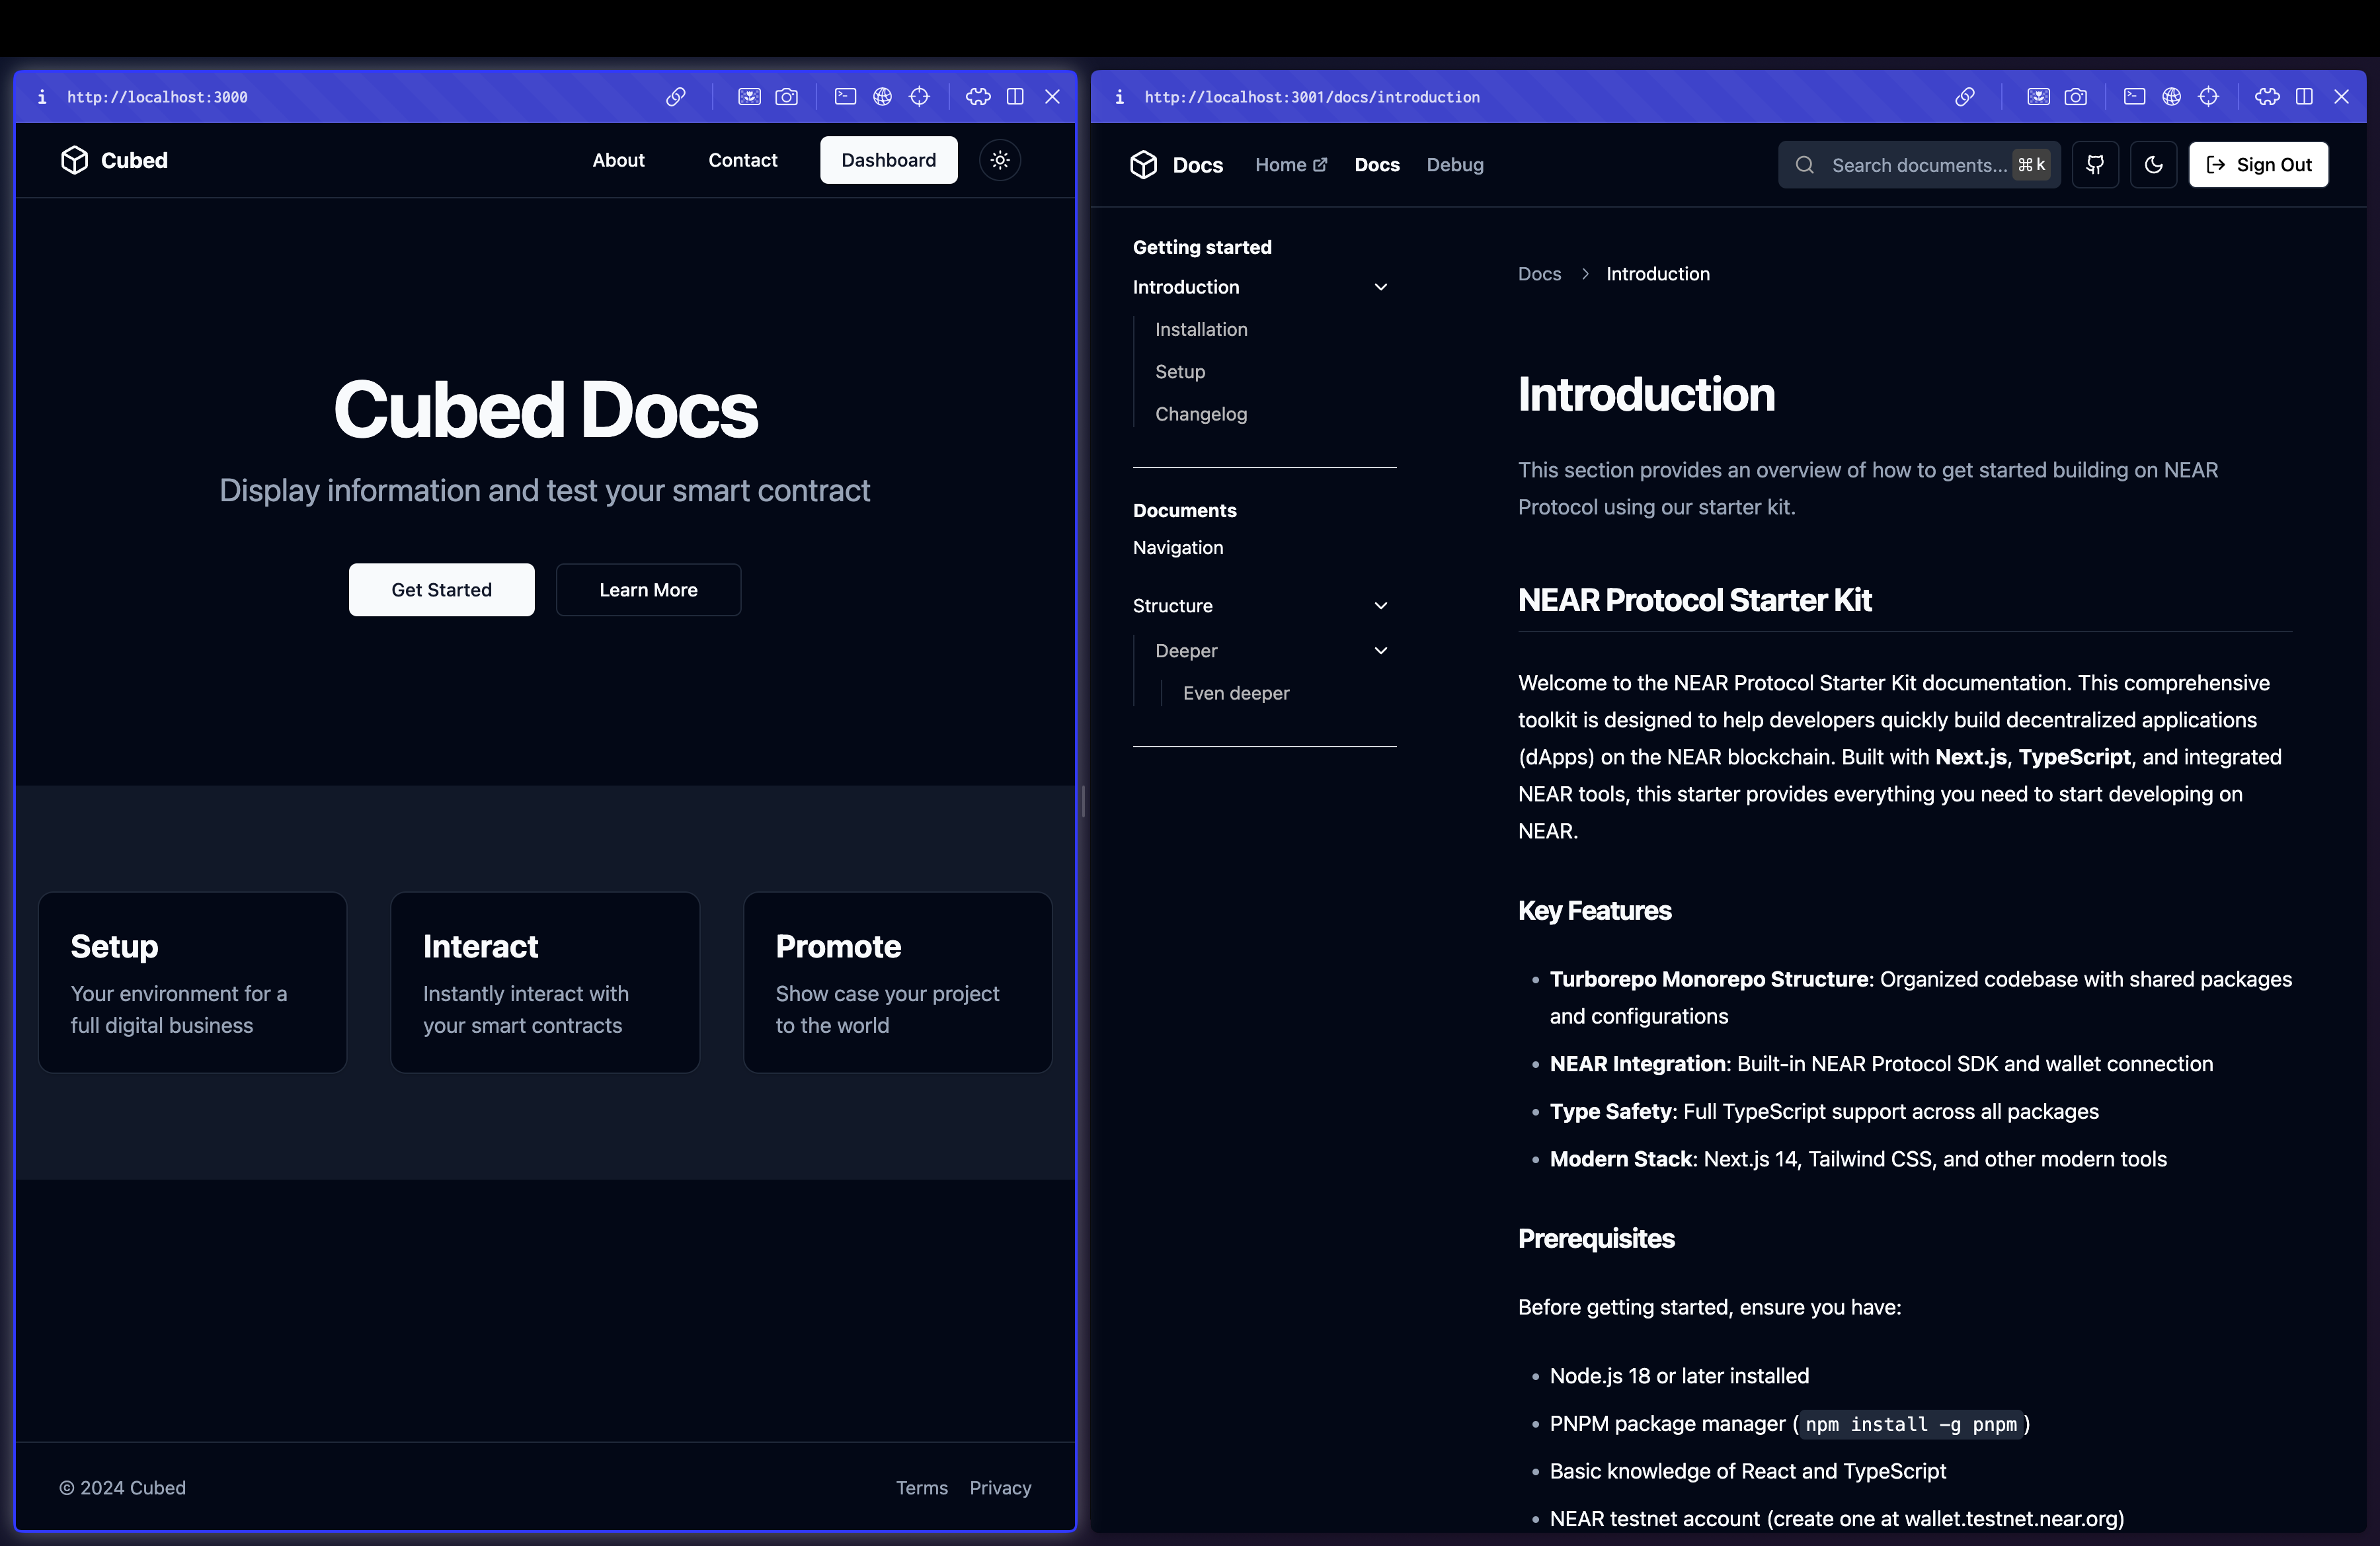Click the Sign Out button
The width and height of the screenshot is (2380, 1546).
point(2258,165)
